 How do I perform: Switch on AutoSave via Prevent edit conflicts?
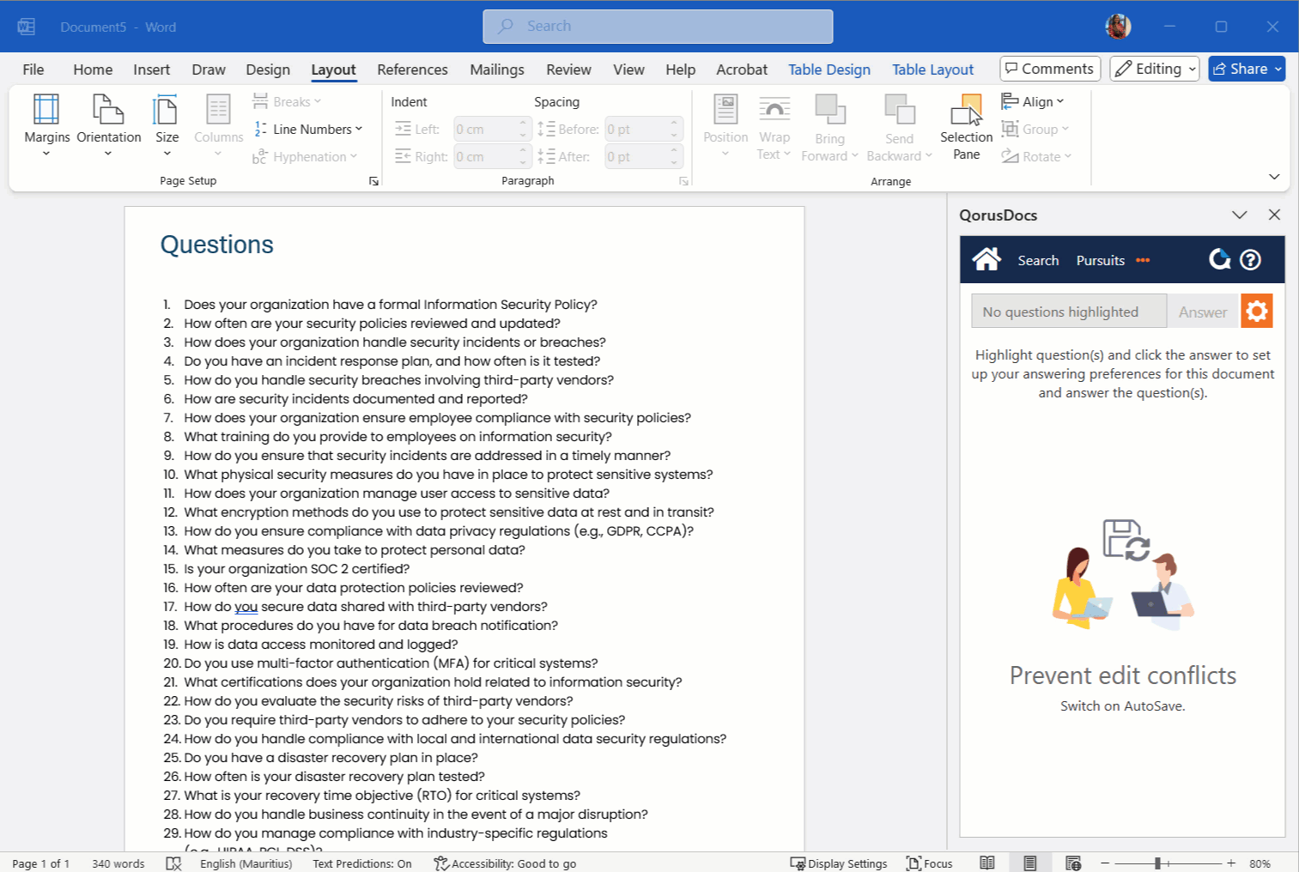(x=1121, y=705)
